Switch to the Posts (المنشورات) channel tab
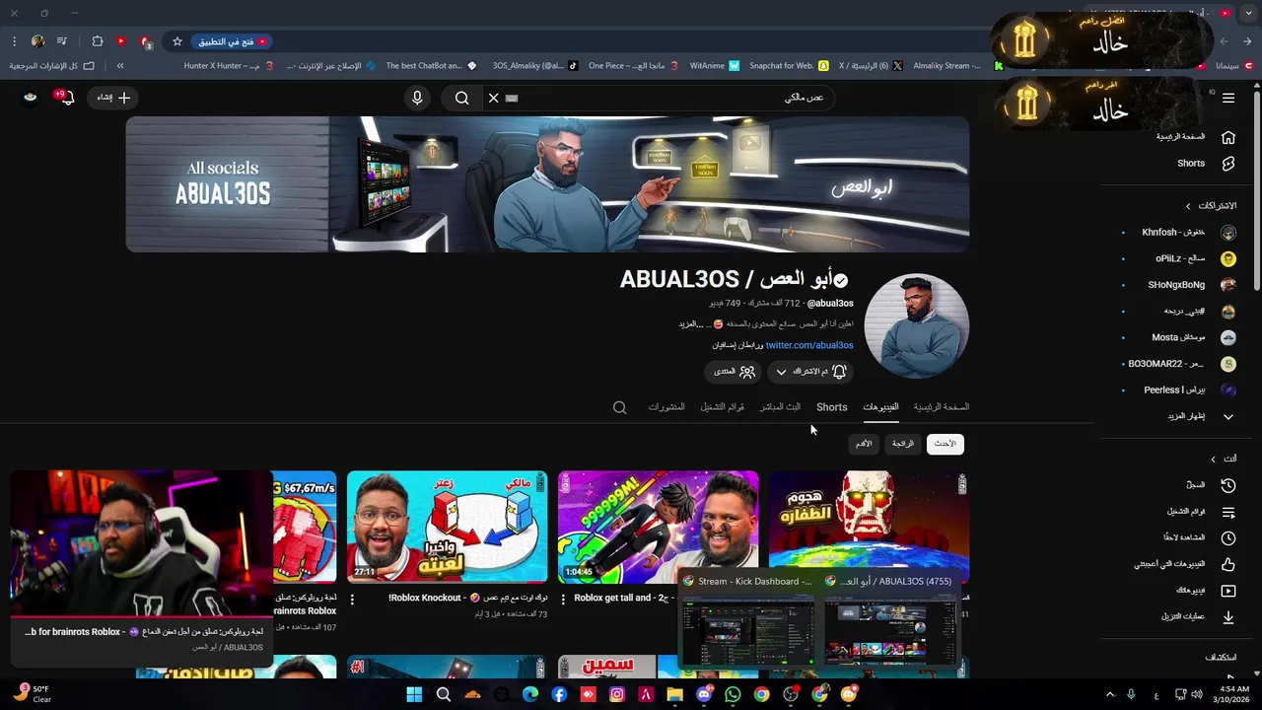 666,407
